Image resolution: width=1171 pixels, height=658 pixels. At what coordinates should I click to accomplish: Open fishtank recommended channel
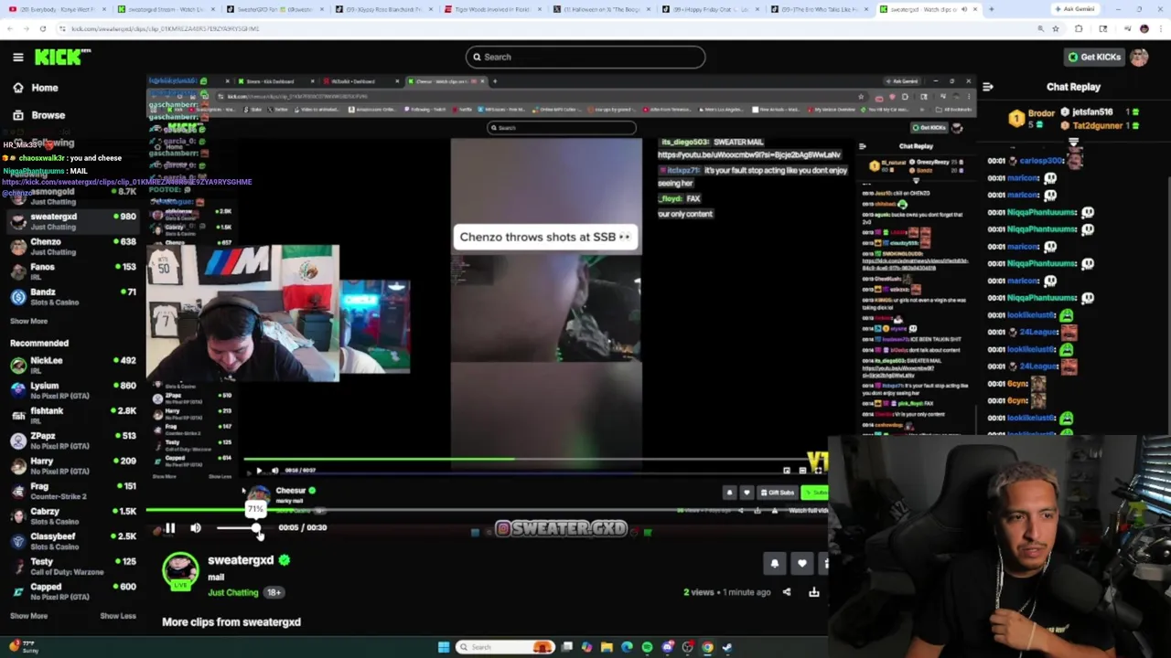73,416
